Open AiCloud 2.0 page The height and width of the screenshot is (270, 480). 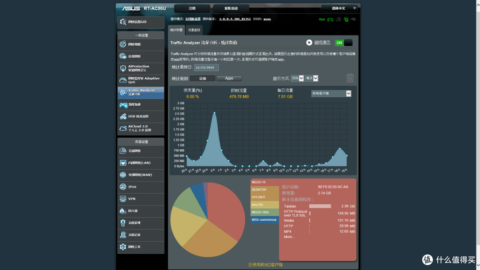coord(141,128)
